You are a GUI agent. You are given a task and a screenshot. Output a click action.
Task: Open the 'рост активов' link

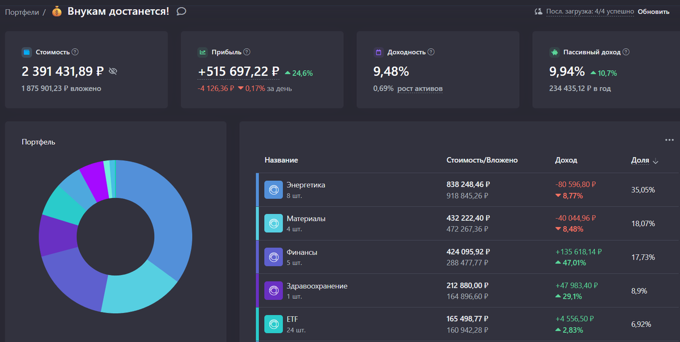tap(420, 89)
